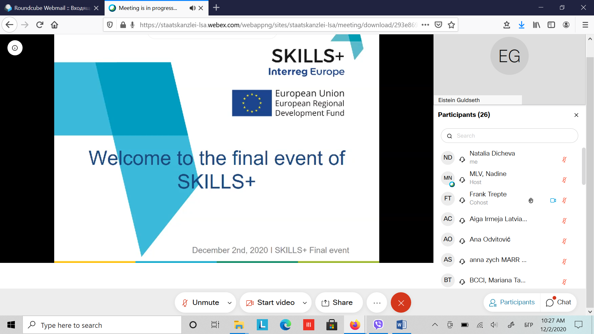The height and width of the screenshot is (334, 594).
Task: Select the Meeting is in progress tab
Action: [x=148, y=8]
